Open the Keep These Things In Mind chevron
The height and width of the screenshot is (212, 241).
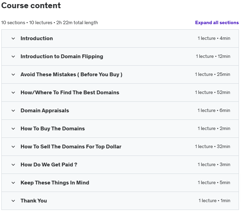click(x=13, y=183)
